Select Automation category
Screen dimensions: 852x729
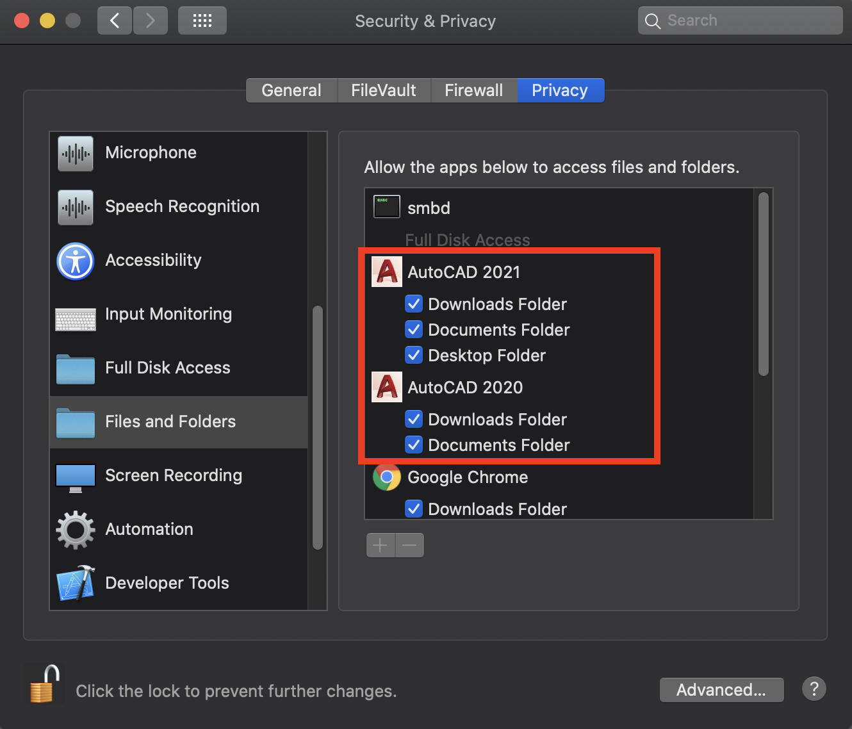(179, 529)
